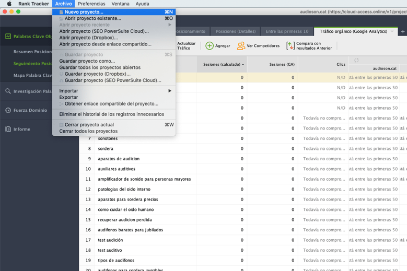This screenshot has width=407, height=271.
Task: Select the row aparatos para sordera precios
Action: pyautogui.click(x=243, y=199)
